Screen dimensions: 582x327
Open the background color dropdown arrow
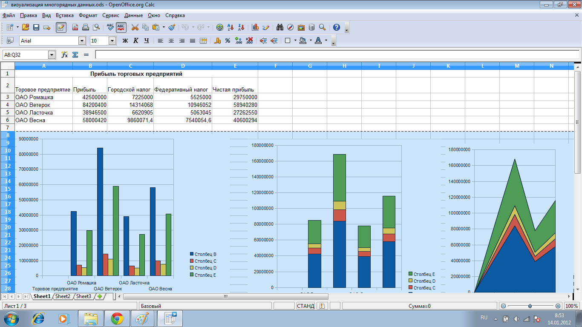pyautogui.click(x=311, y=40)
